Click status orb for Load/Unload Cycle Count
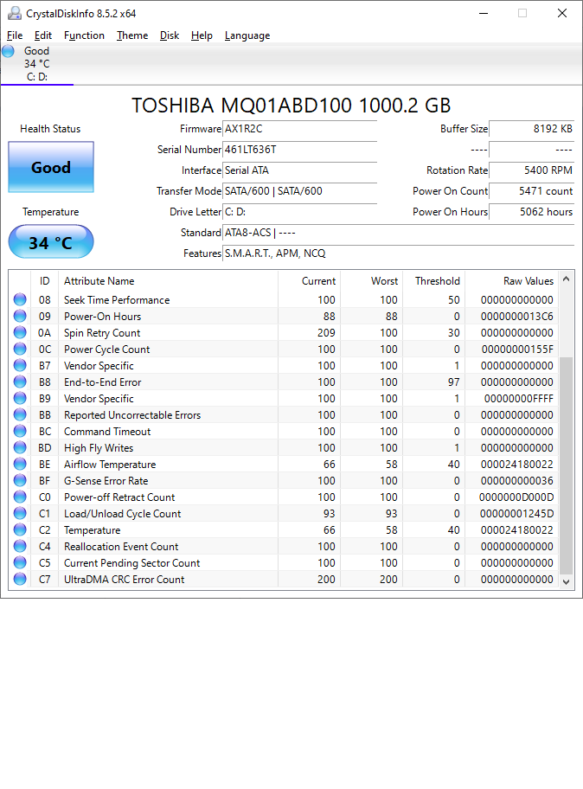 coord(20,513)
